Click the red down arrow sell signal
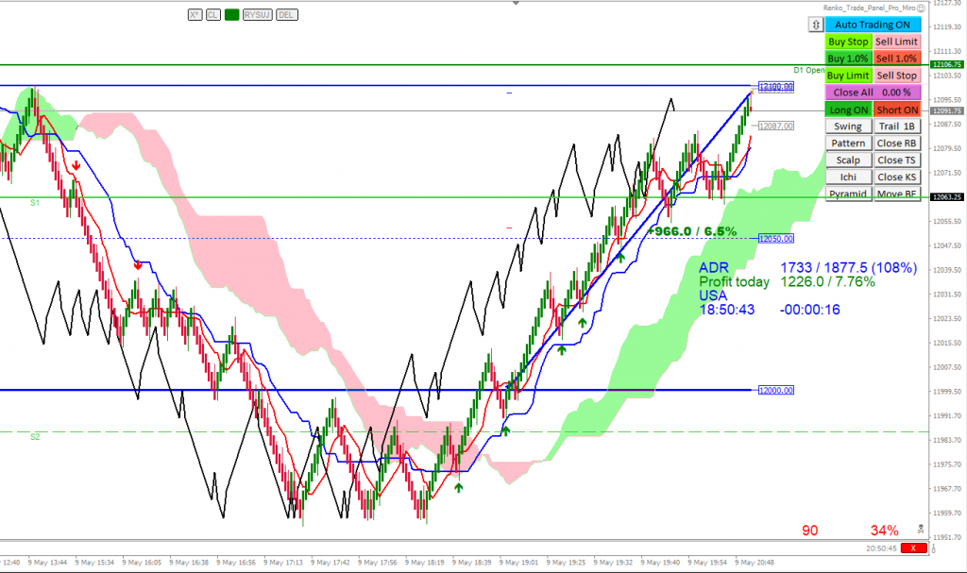Image resolution: width=967 pixels, height=573 pixels. pyautogui.click(x=76, y=164)
